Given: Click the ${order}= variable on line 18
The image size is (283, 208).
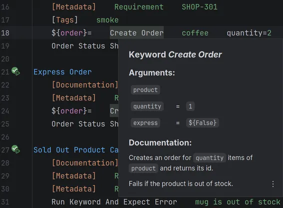Looking at the screenshot, I should pyautogui.click(x=71, y=33).
